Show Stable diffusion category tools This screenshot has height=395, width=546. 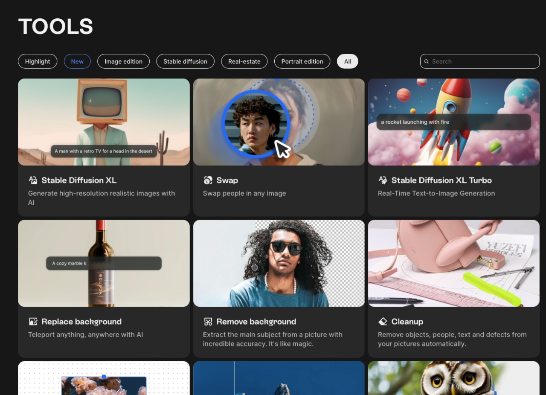coord(185,61)
